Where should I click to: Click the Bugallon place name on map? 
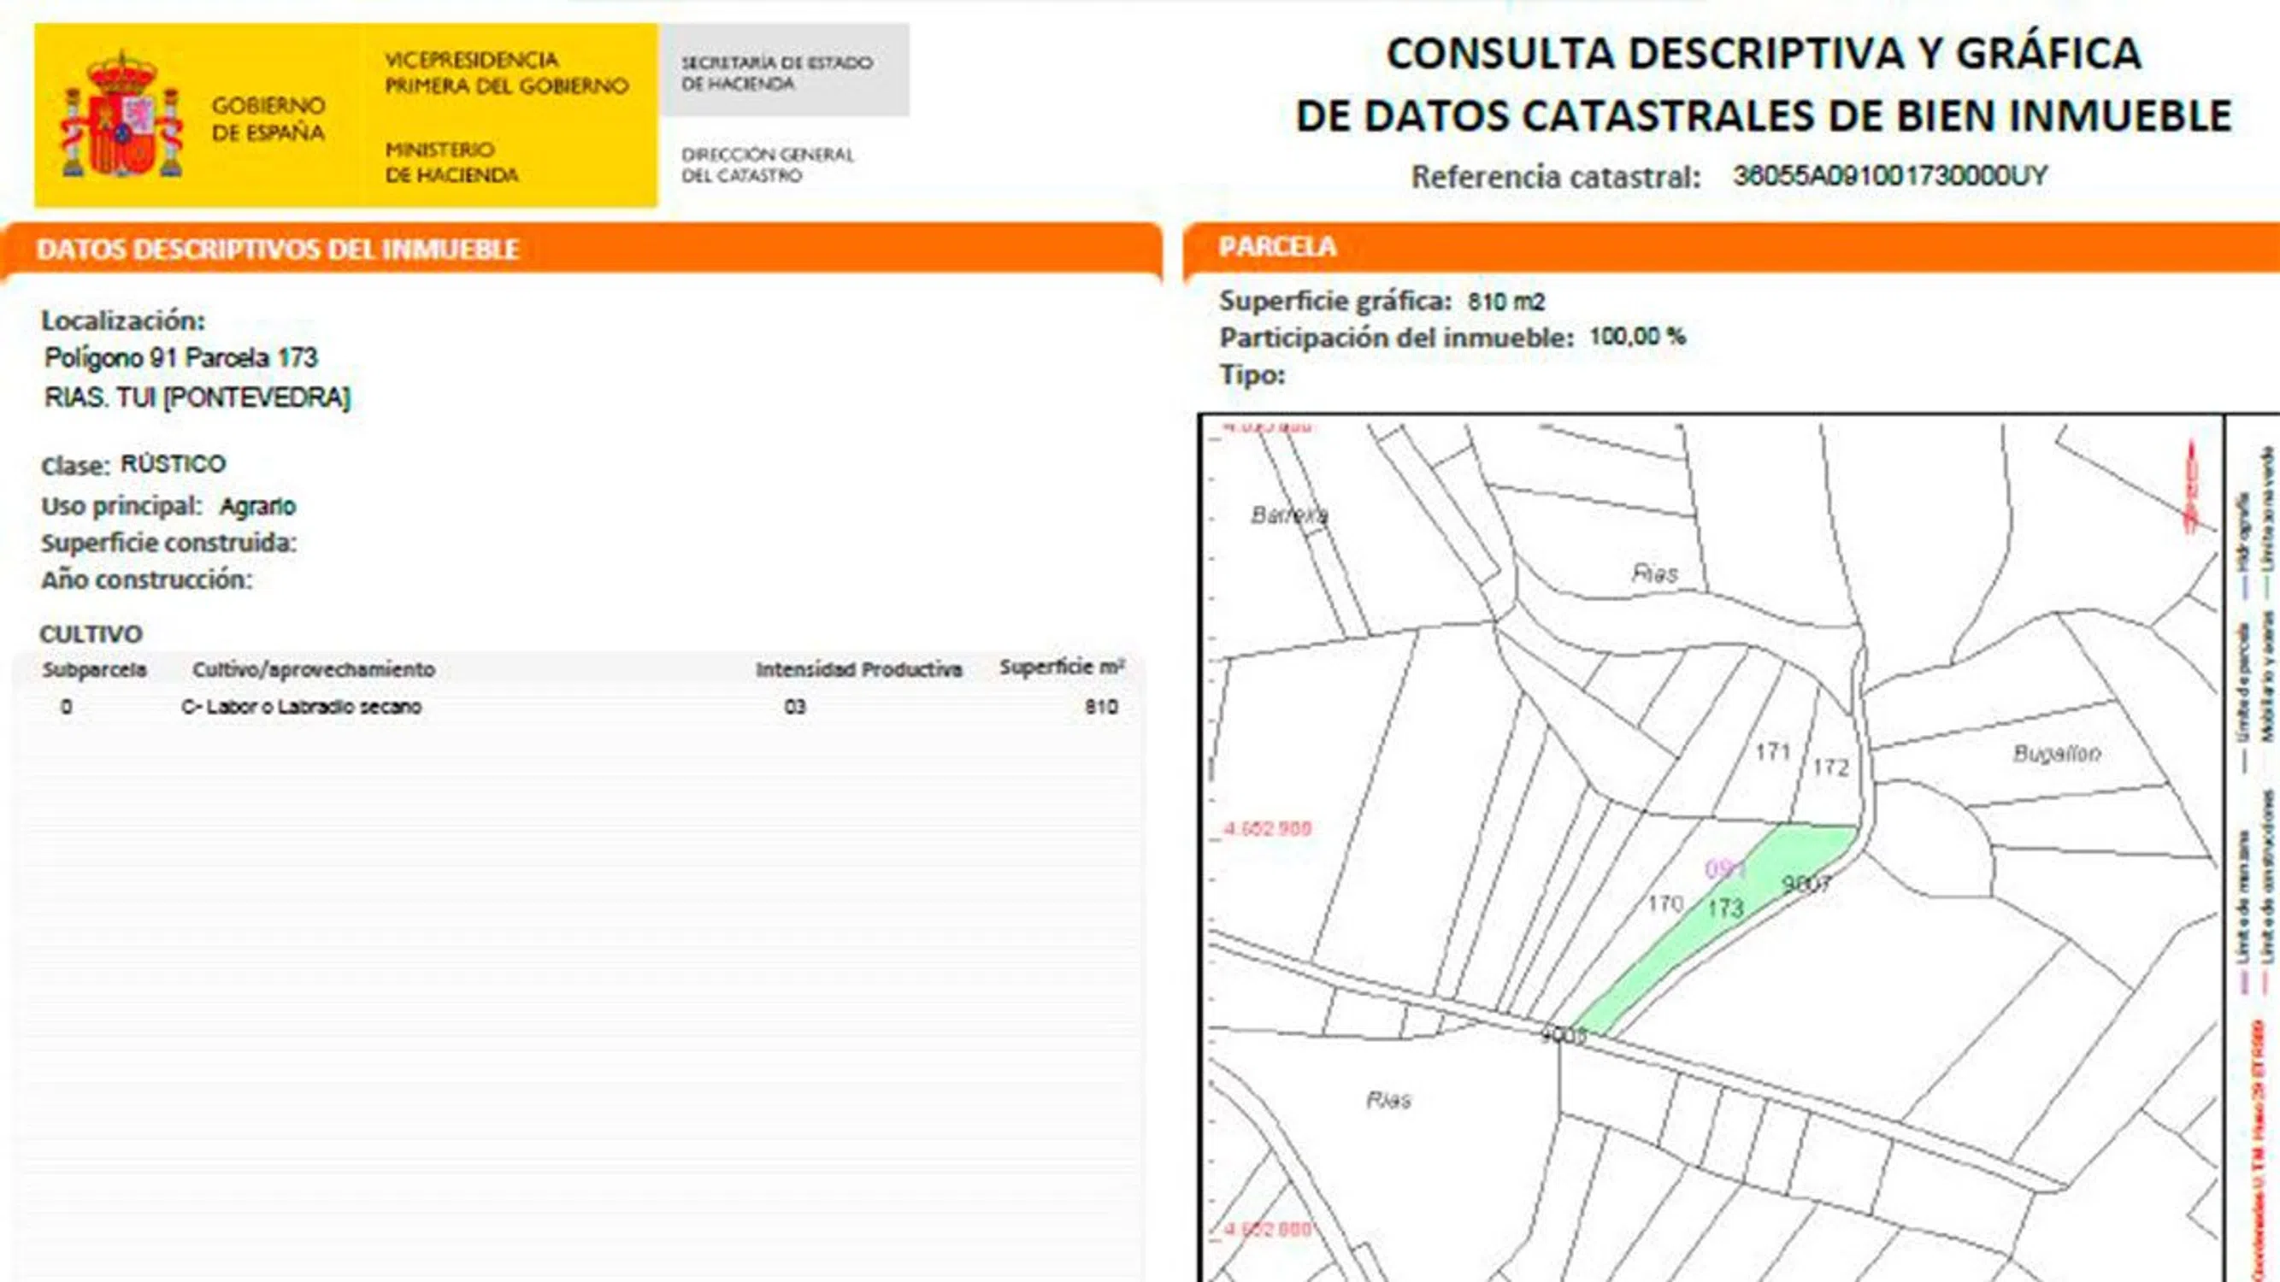(x=2056, y=753)
